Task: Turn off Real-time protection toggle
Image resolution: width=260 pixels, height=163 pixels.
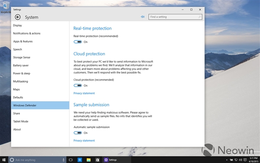Action: tap(78, 42)
